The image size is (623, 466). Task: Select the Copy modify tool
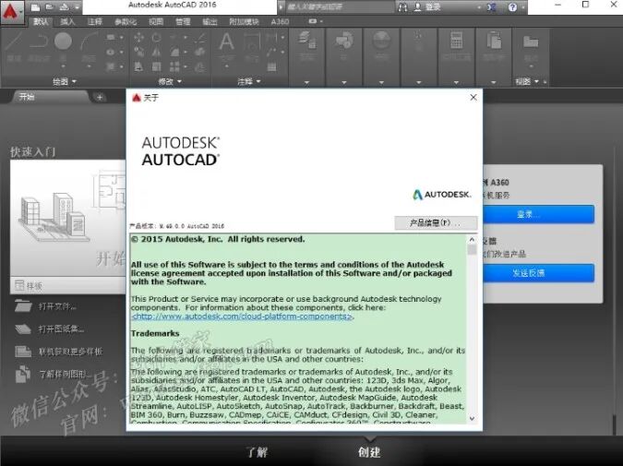pos(139,52)
